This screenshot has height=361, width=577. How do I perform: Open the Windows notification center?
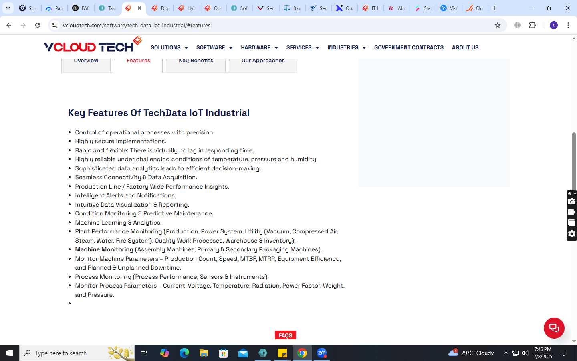click(x=564, y=353)
